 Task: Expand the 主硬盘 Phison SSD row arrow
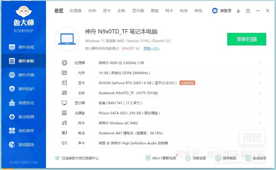point(260,113)
